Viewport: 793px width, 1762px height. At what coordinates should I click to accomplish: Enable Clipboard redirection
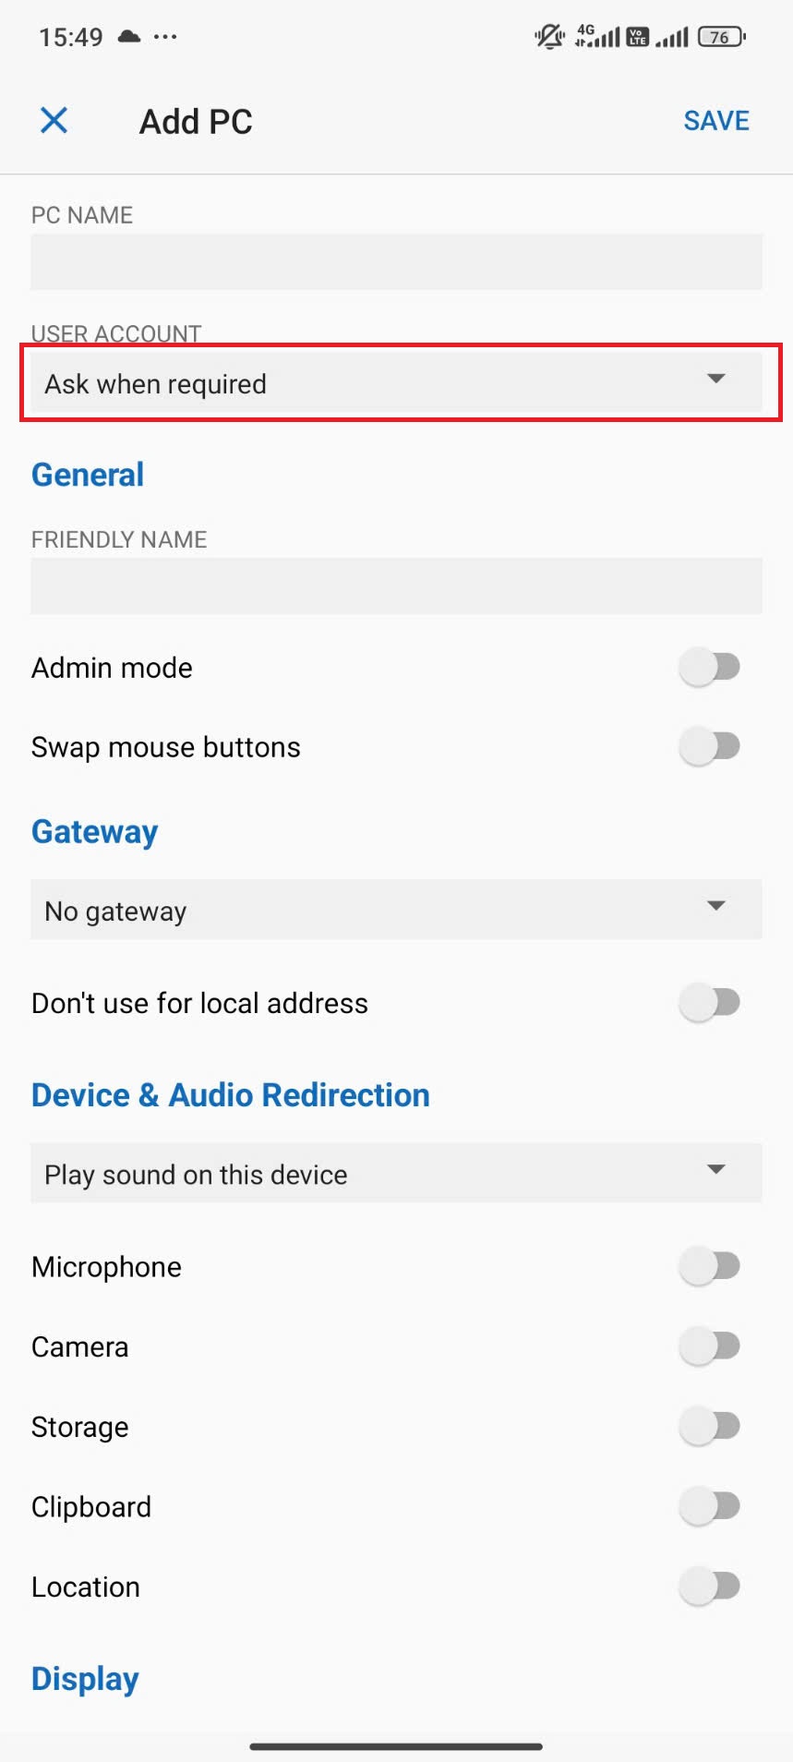click(x=710, y=1506)
